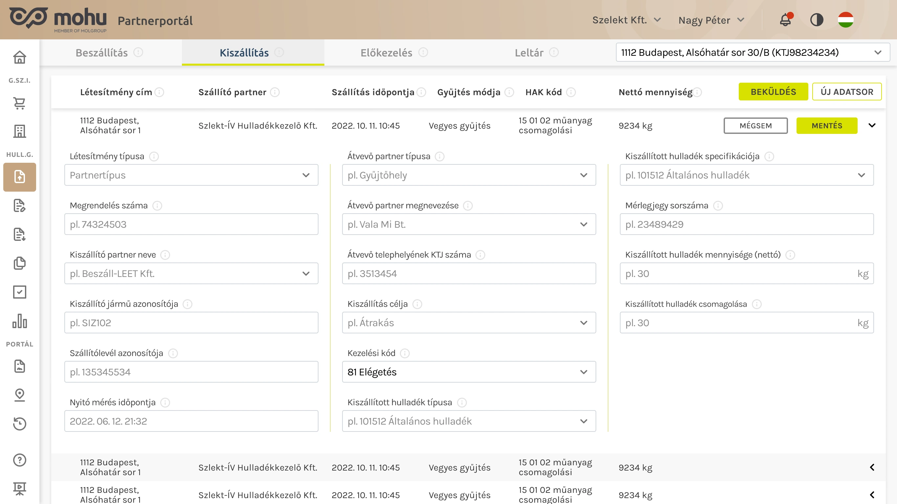Screen dimensions: 897x504
Task: Open the map location pin icon
Action: [x=19, y=395]
